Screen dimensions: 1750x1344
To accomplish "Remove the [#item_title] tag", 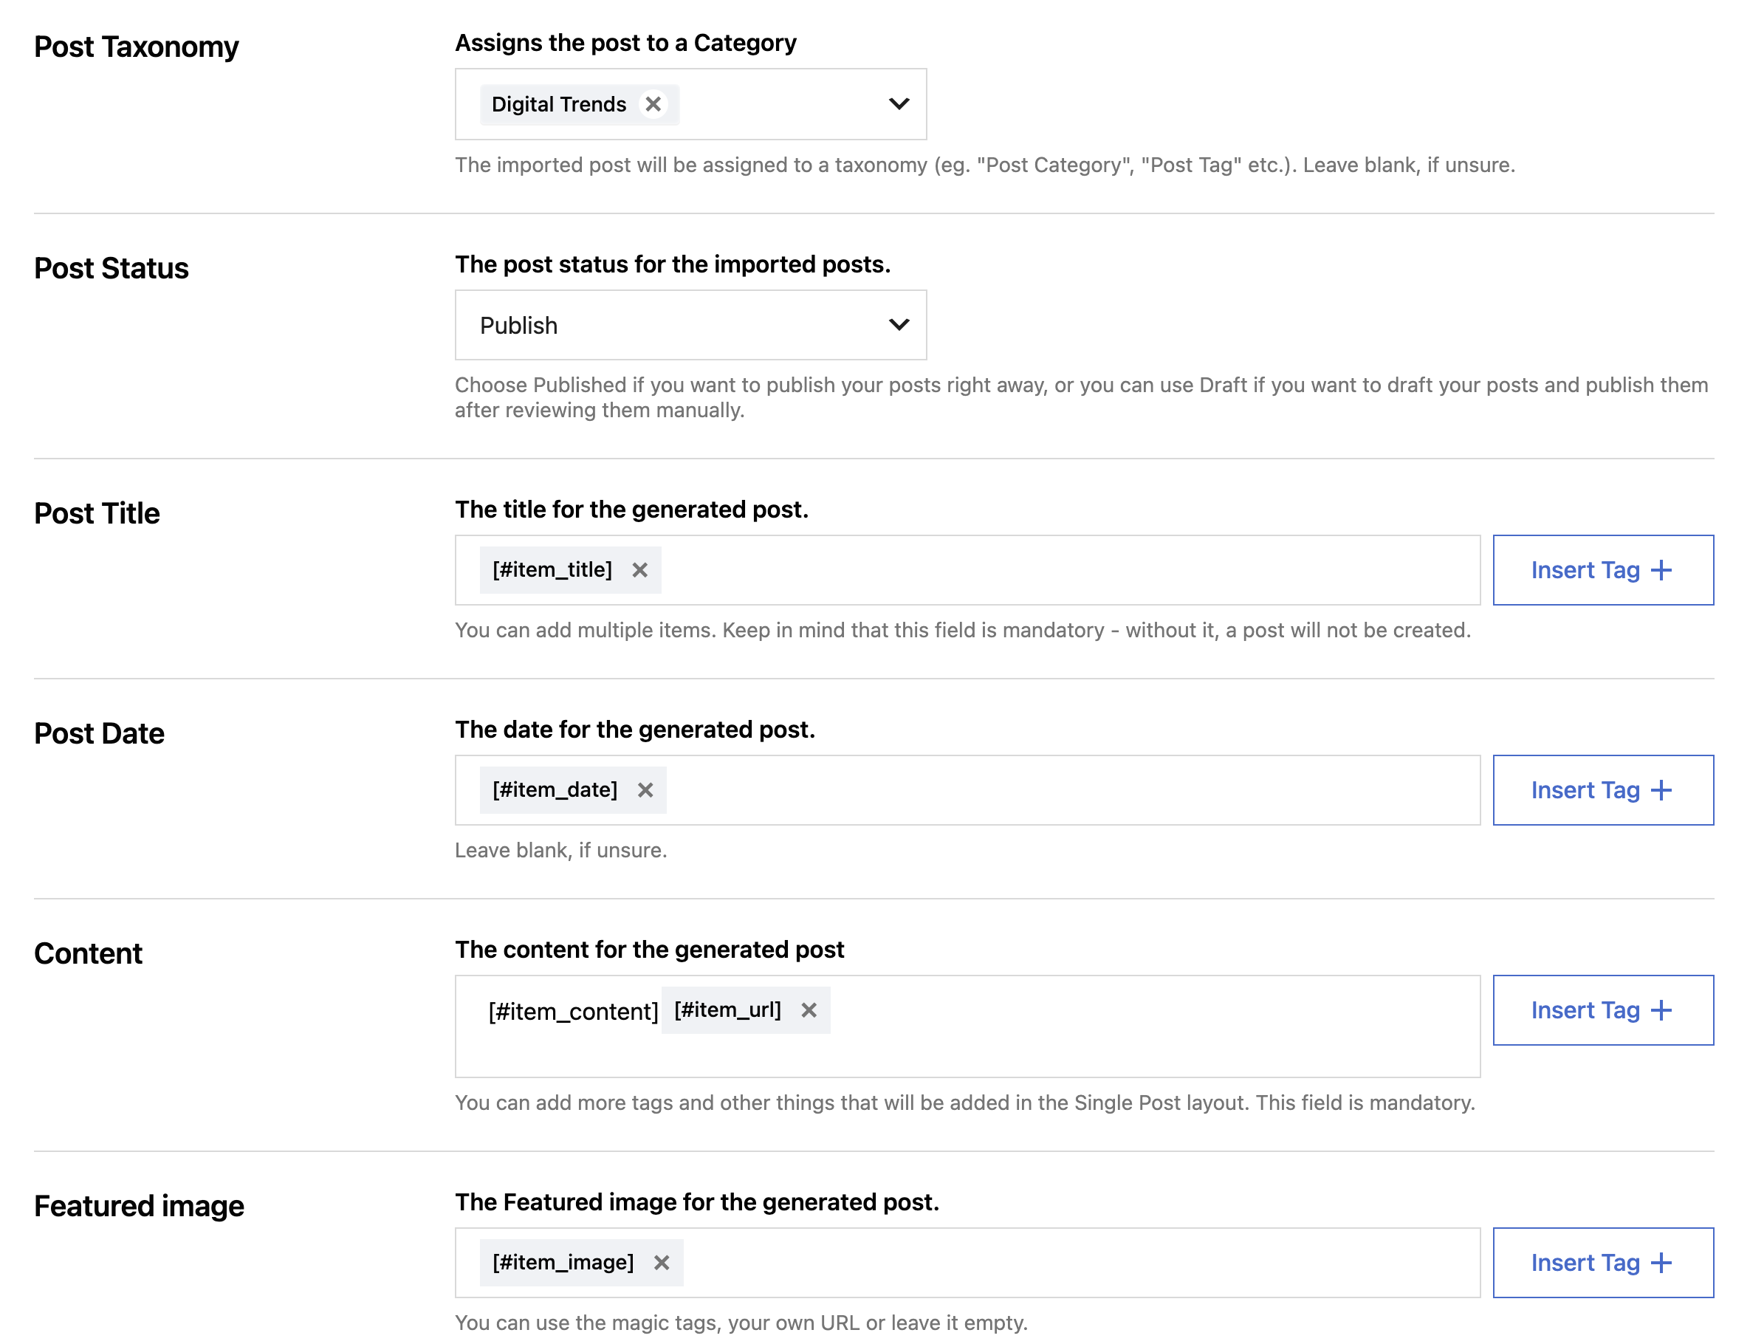I will (x=639, y=569).
